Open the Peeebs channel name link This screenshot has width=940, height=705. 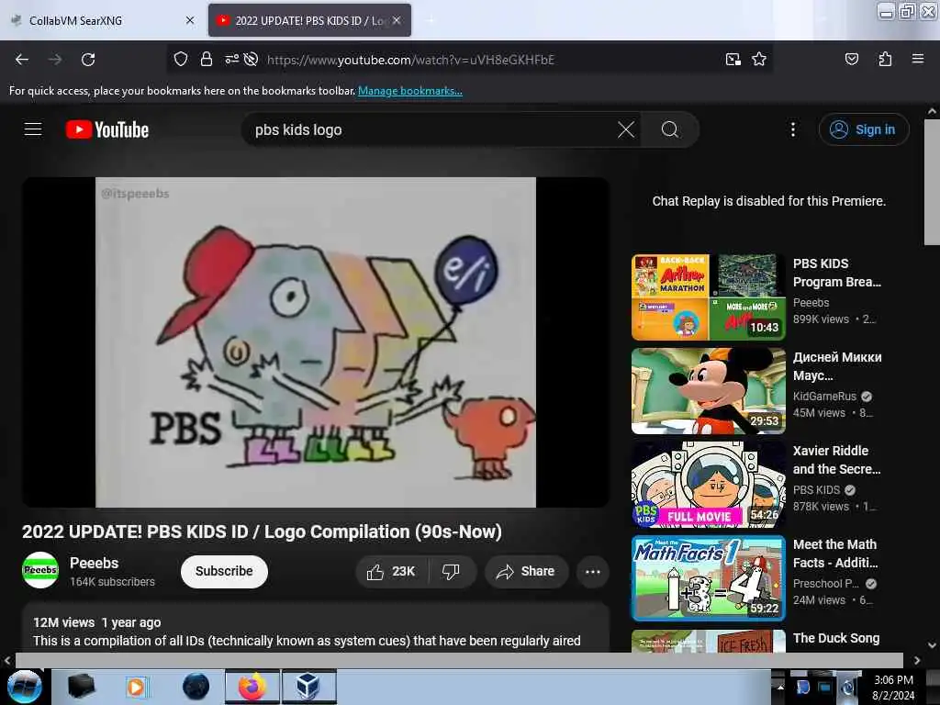pos(95,563)
